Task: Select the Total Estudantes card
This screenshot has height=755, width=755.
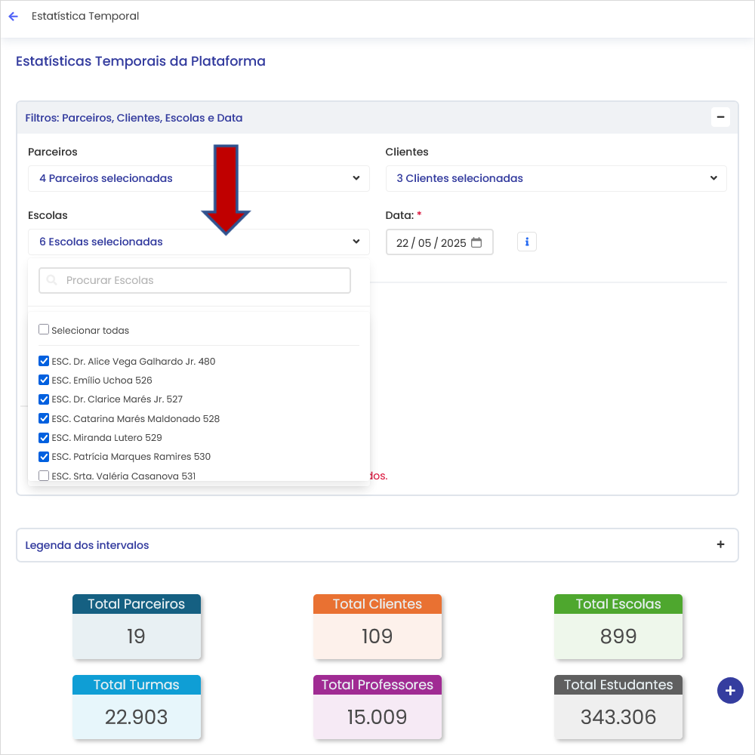Action: pos(618,707)
